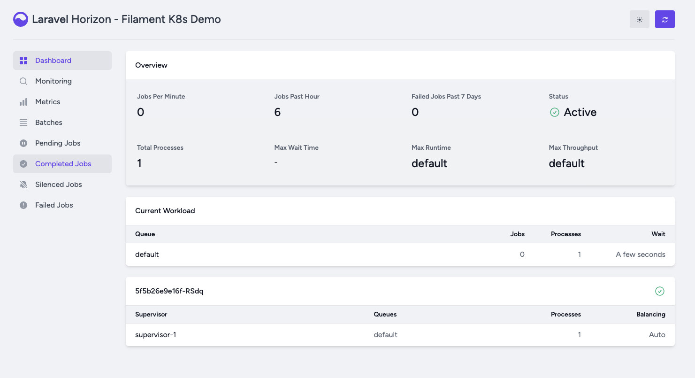
Task: Click the Dashboard grid icon
Action: coord(23,61)
